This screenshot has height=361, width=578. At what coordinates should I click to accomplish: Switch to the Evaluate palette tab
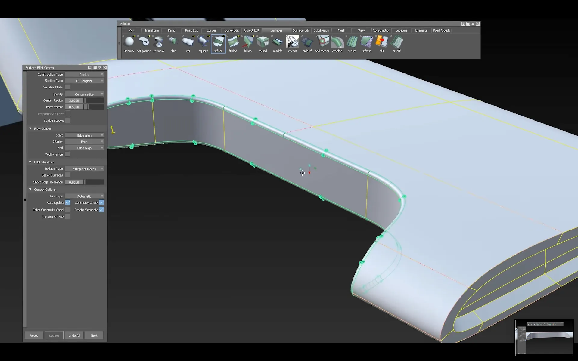point(421,30)
